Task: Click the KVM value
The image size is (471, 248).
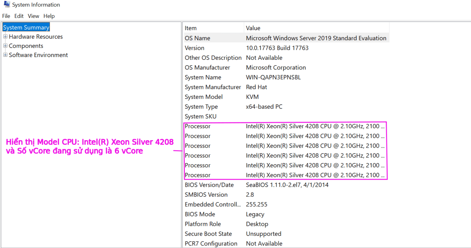Action: (x=252, y=97)
